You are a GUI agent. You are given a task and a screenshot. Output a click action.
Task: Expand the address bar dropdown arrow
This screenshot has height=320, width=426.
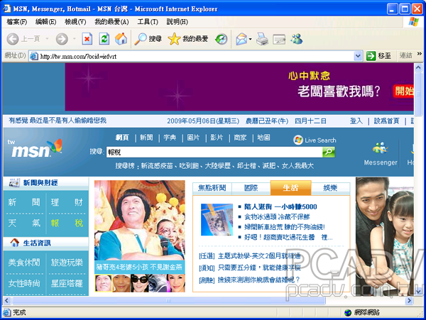[x=358, y=56]
